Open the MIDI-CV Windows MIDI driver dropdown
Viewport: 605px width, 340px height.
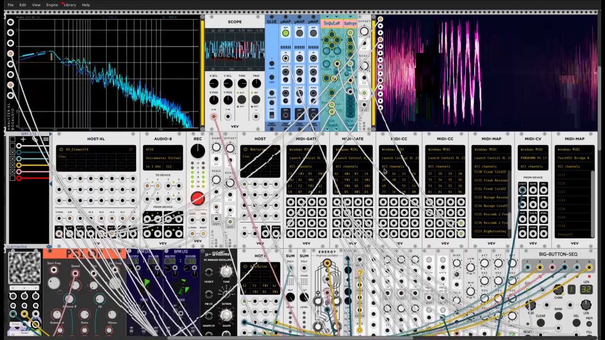pyautogui.click(x=533, y=149)
